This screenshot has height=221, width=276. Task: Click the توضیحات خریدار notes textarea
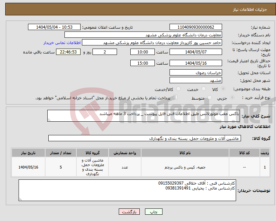tap(127, 190)
